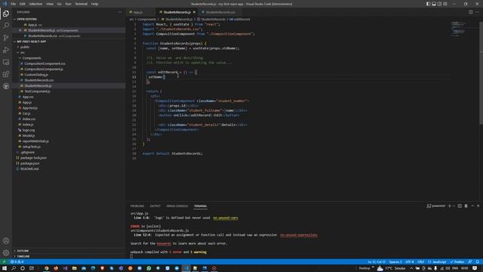Kill the terminal with the trash icon
Image resolution: width=483 pixels, height=272 pixels.
pyautogui.click(x=466, y=206)
